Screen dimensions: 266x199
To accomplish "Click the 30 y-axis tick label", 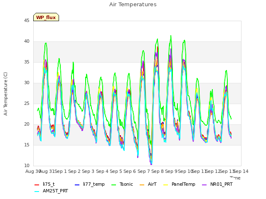I will 27,83.
